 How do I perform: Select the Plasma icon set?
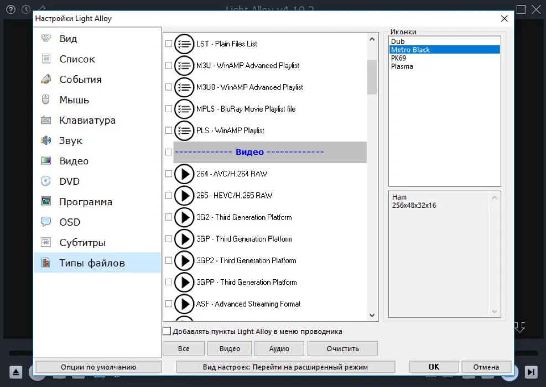pos(402,66)
